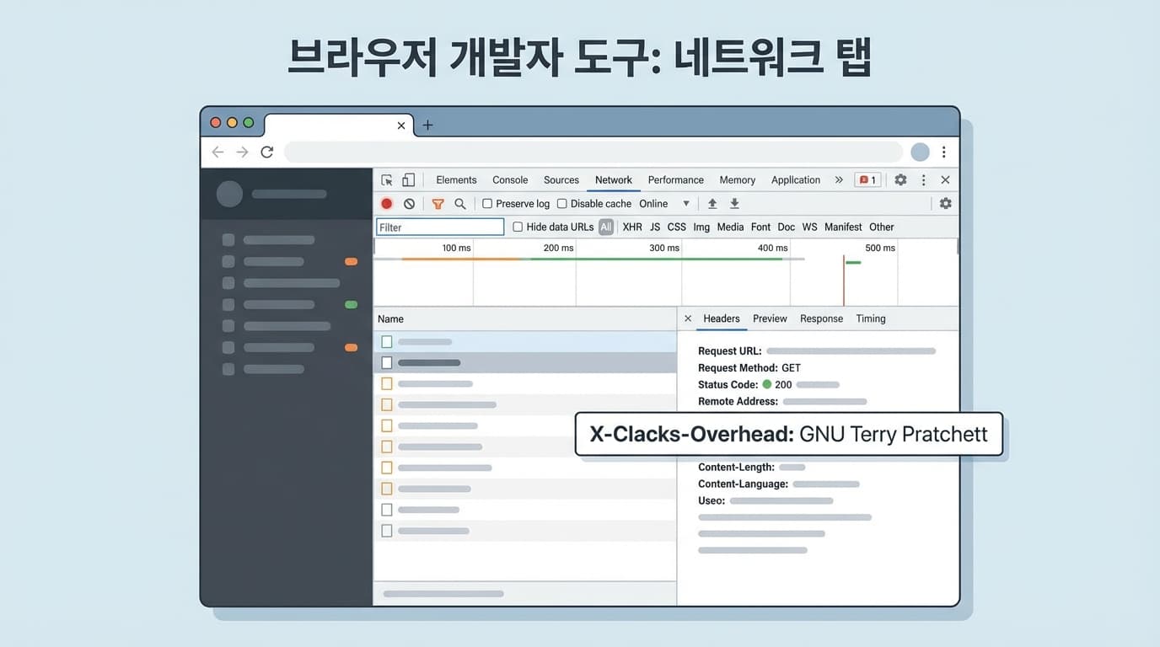Enable the Disable cache checkbox
The width and height of the screenshot is (1160, 647).
click(x=561, y=204)
